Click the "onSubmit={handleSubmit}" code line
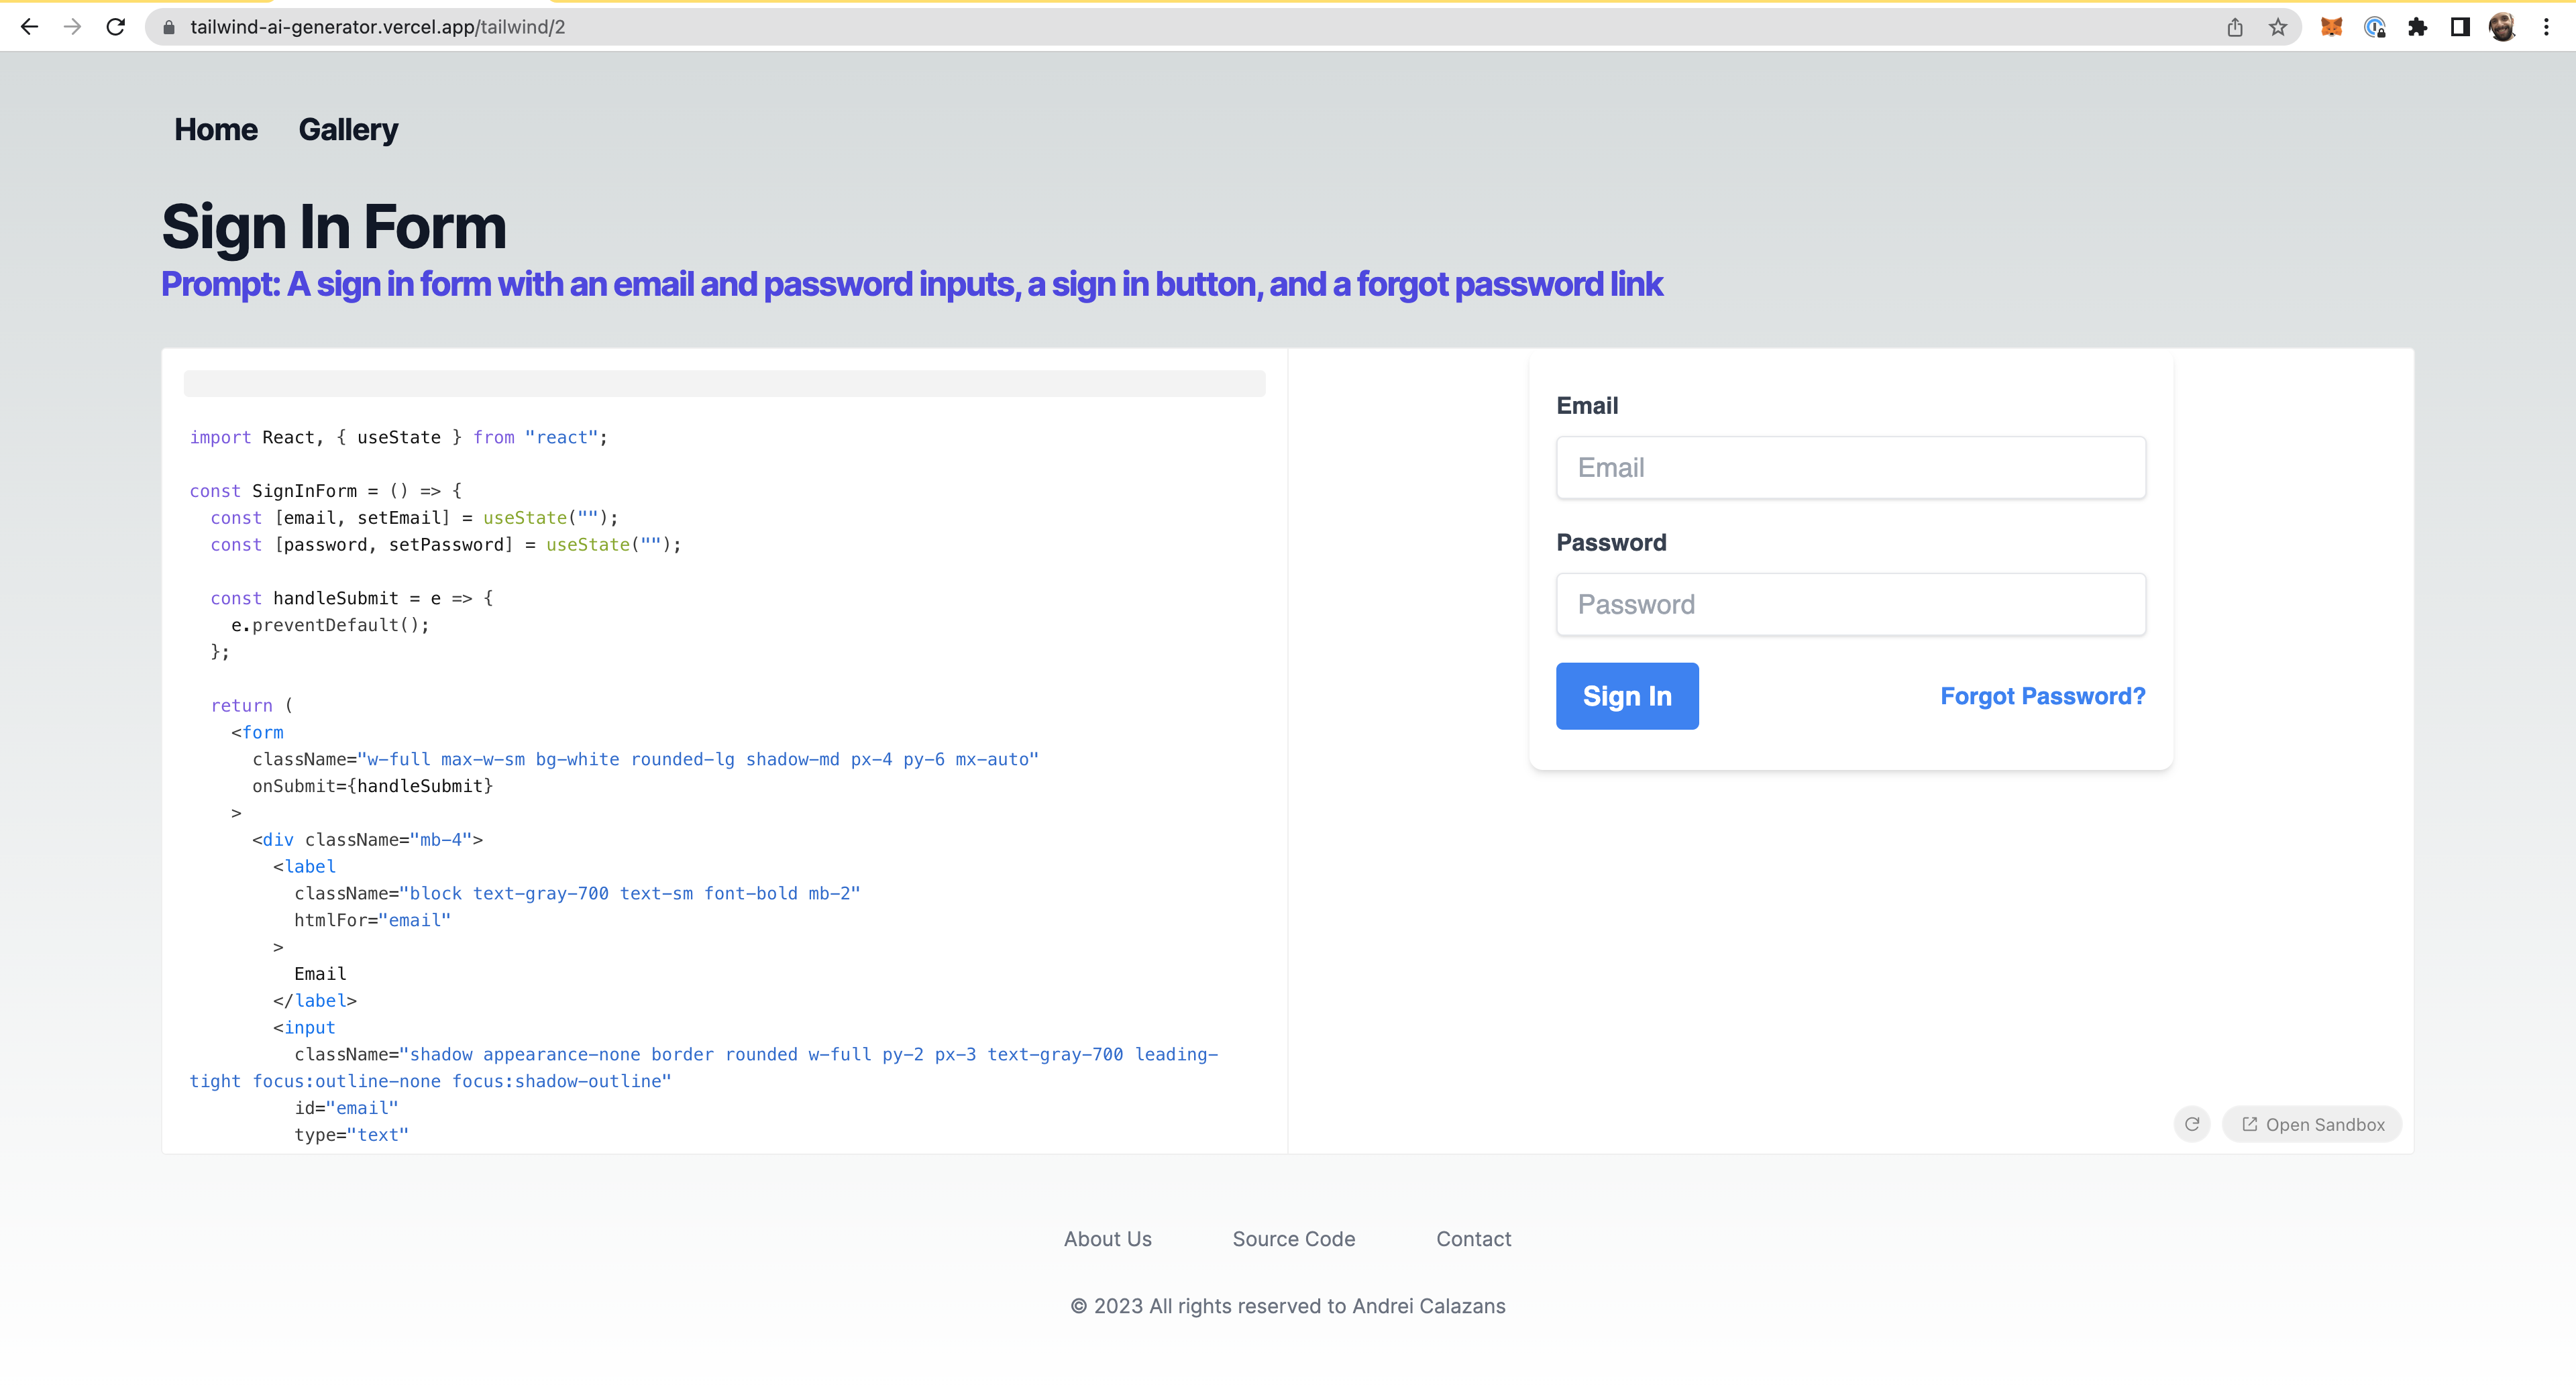 point(373,785)
